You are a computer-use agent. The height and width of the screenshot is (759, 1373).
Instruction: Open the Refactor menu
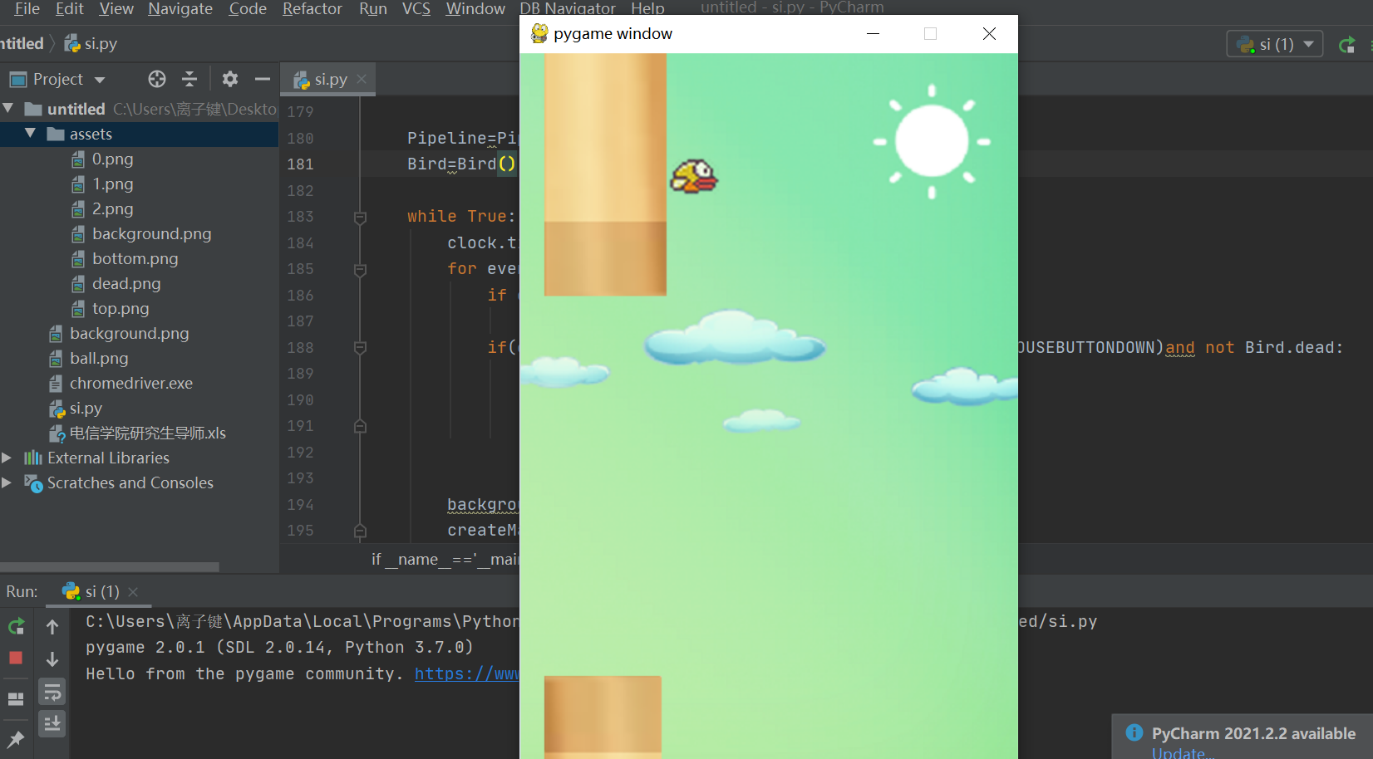(312, 8)
